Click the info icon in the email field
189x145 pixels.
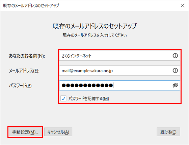(x=175, y=70)
